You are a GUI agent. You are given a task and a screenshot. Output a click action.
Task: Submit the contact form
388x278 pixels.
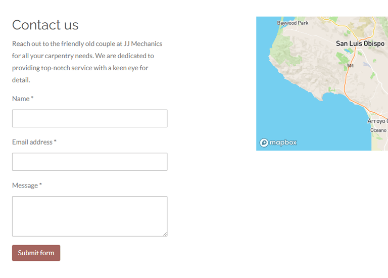click(x=36, y=253)
